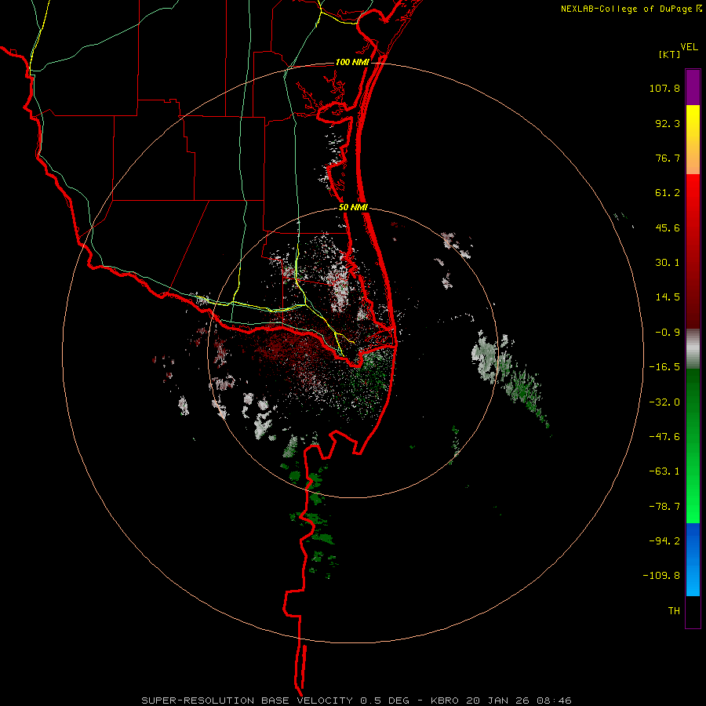Click the -63.1 velocity scale value
This screenshot has height=706, width=706.
(664, 471)
